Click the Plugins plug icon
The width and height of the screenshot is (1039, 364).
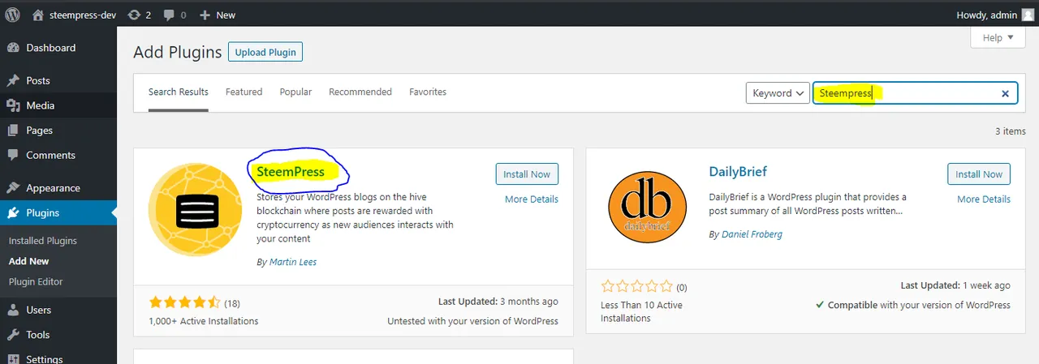click(13, 213)
